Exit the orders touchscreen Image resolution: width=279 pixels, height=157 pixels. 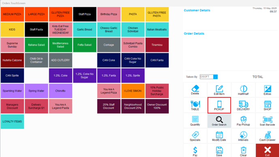(267, 151)
